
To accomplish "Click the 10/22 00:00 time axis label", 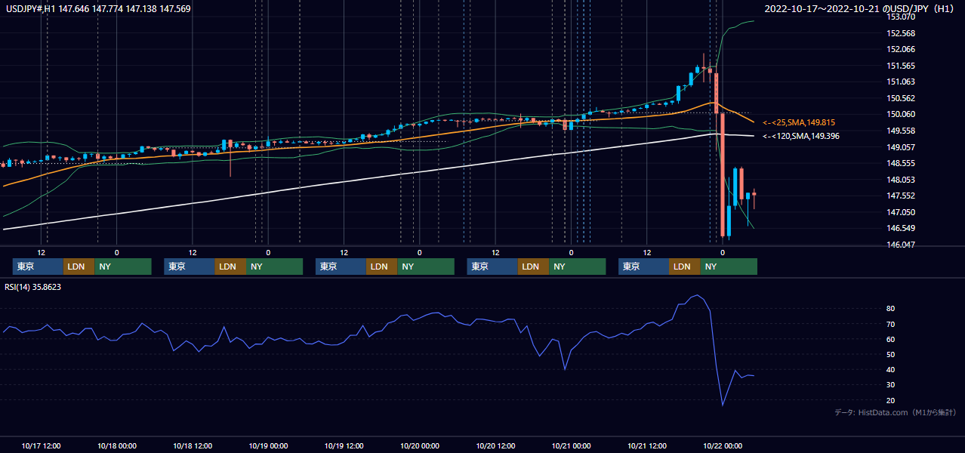I will 723,445.
